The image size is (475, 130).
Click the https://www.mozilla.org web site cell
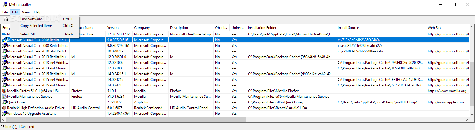447,91
